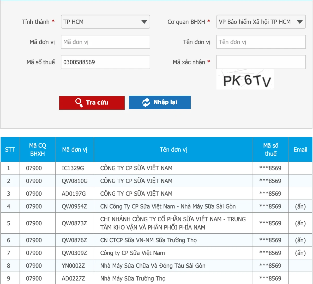This screenshot has height=284, width=313.
Task: Click the hidden email (ẩn) for QW0309Z
Action: [x=300, y=253]
